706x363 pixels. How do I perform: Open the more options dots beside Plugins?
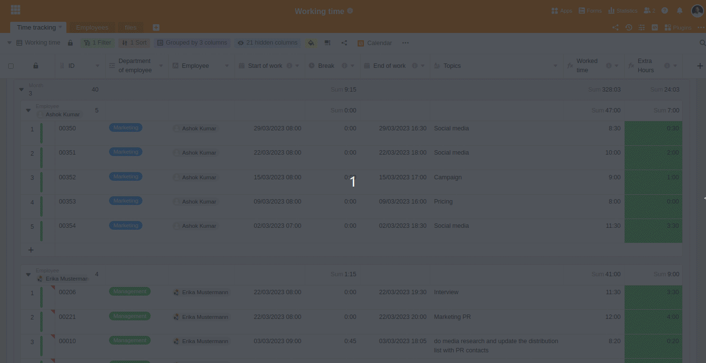click(x=700, y=28)
